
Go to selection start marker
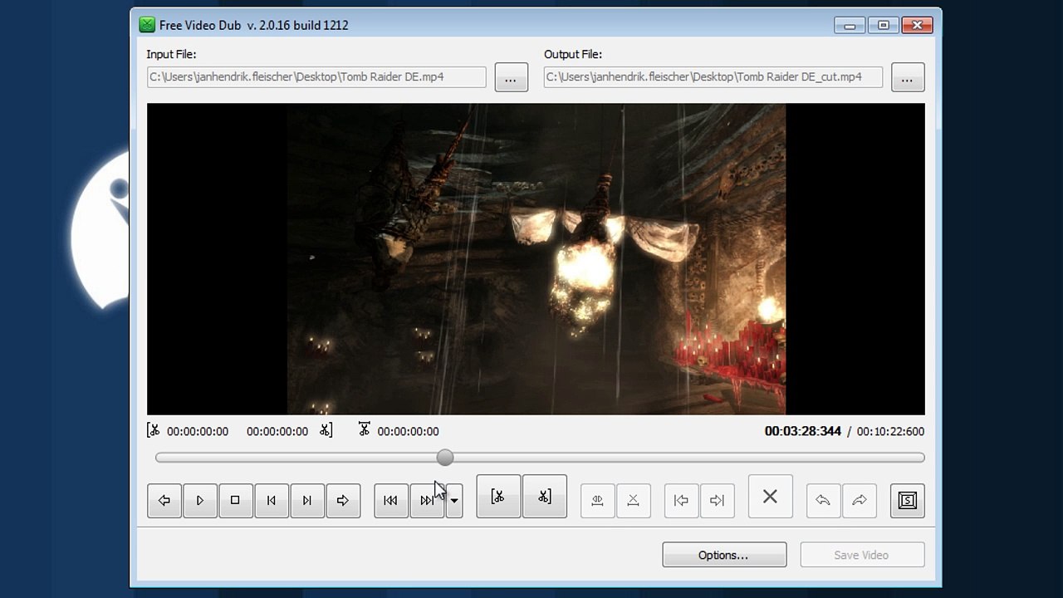pos(681,500)
